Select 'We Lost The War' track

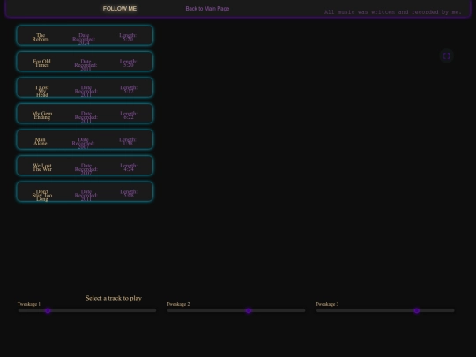tap(85, 166)
